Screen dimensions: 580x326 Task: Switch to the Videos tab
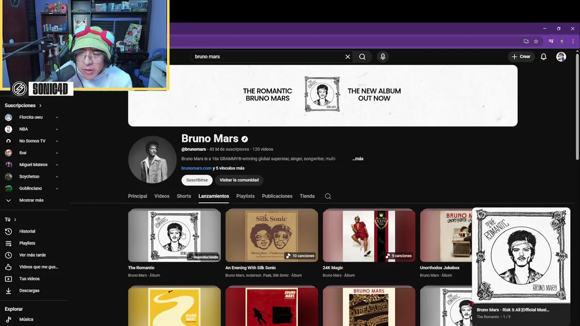click(x=162, y=196)
